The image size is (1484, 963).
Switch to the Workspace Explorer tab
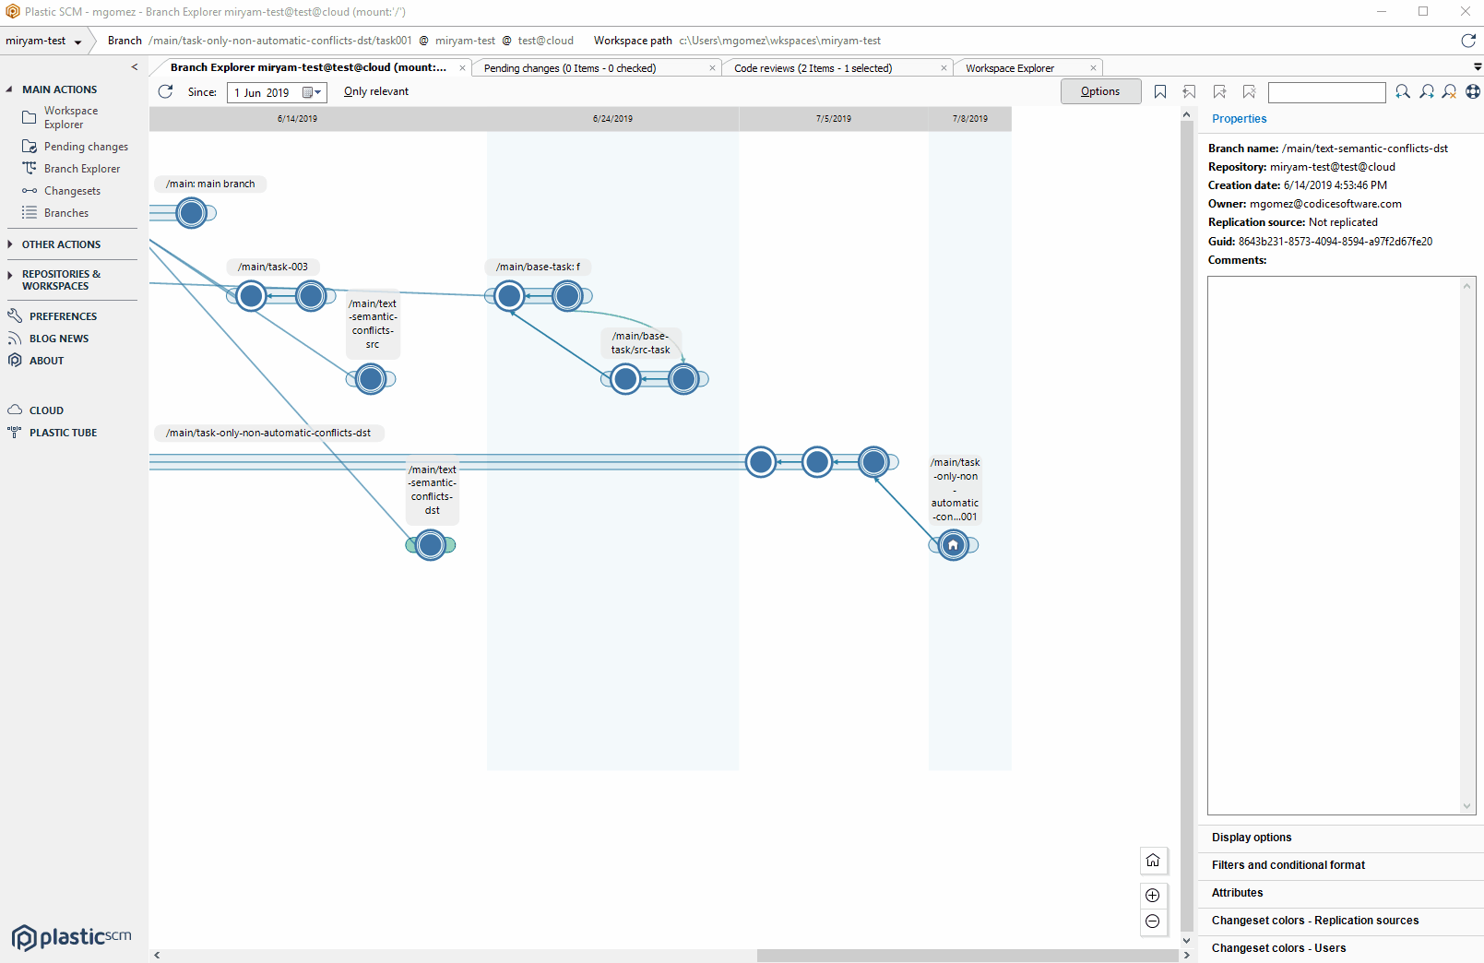click(1010, 67)
